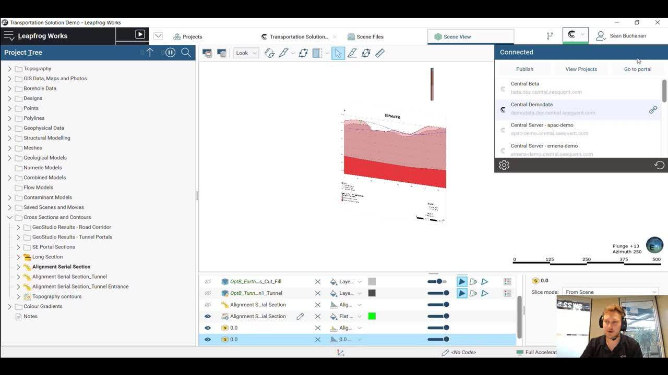Click the rotate view icon in toolbar
This screenshot has height=375, width=668.
(x=269, y=53)
